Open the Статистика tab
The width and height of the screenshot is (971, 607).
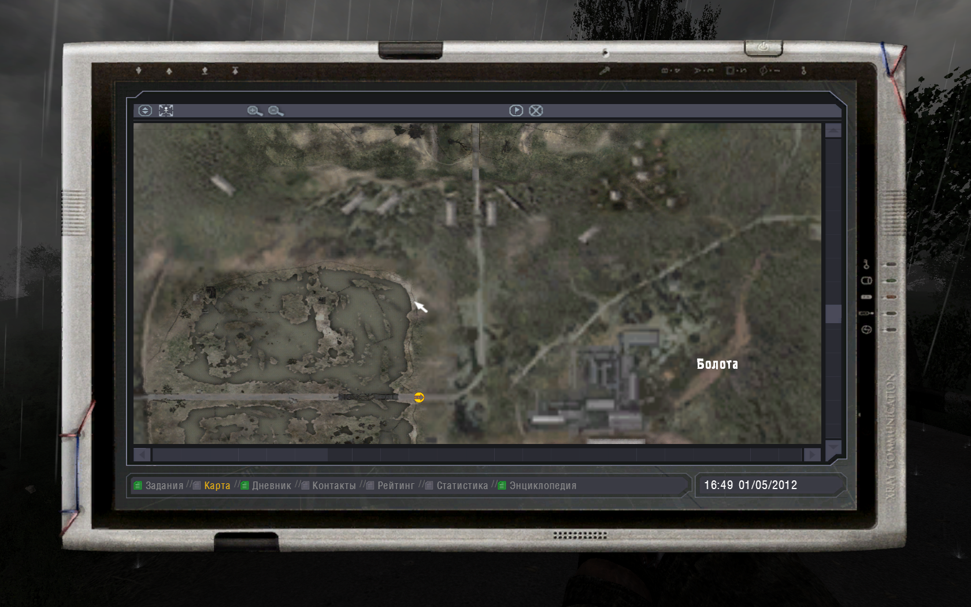point(462,486)
